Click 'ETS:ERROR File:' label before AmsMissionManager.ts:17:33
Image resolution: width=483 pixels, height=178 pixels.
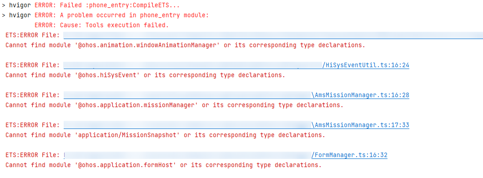[33, 125]
